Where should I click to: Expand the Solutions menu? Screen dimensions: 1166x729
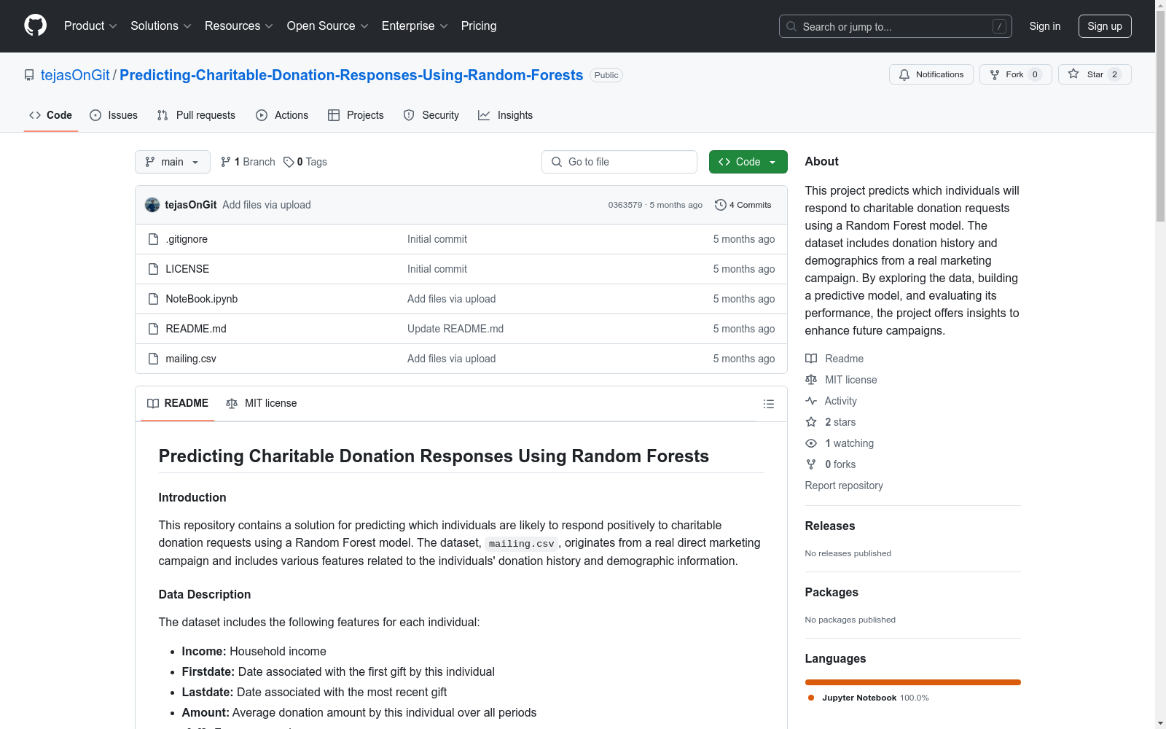coord(161,26)
